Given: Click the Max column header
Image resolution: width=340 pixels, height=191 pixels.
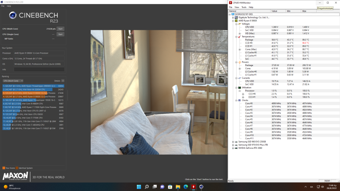Looking at the screenshot, I should click(309, 11).
